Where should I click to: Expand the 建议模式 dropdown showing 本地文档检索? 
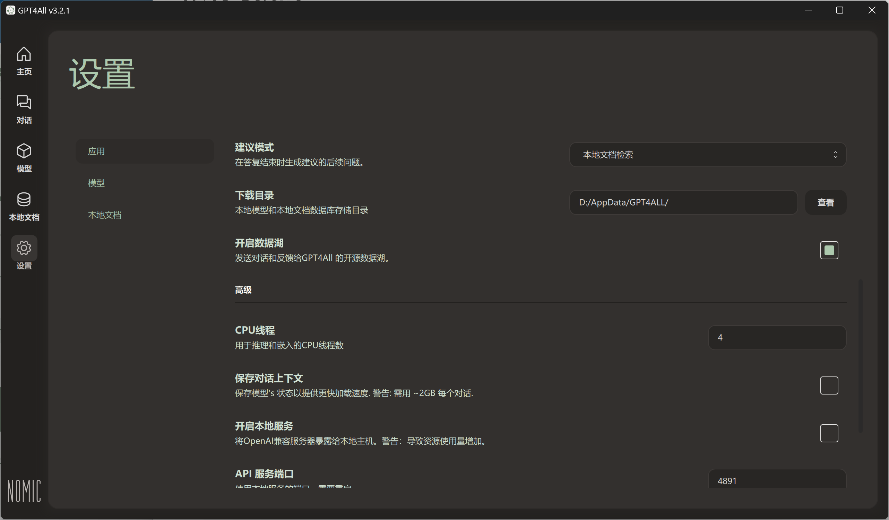coord(708,155)
